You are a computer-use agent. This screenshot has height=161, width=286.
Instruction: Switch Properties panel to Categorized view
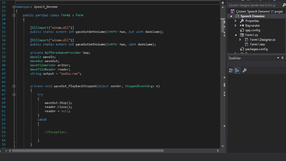pyautogui.click(x=231, y=70)
